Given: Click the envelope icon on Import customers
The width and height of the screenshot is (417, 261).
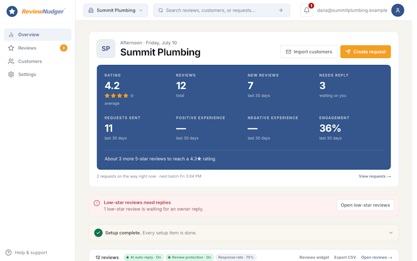Looking at the screenshot, I should pos(288,52).
